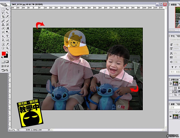Click kerning -75 field
Screen dimensions: 180x138
pyautogui.click(x=177, y=57)
